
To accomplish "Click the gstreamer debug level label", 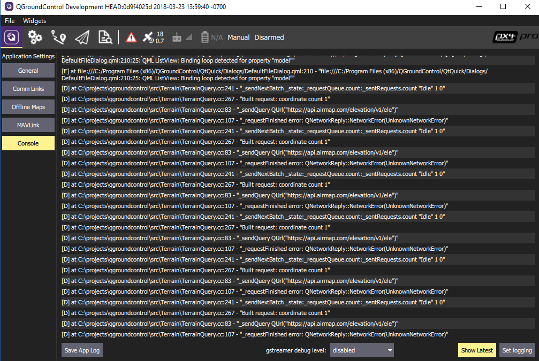I will (296, 350).
